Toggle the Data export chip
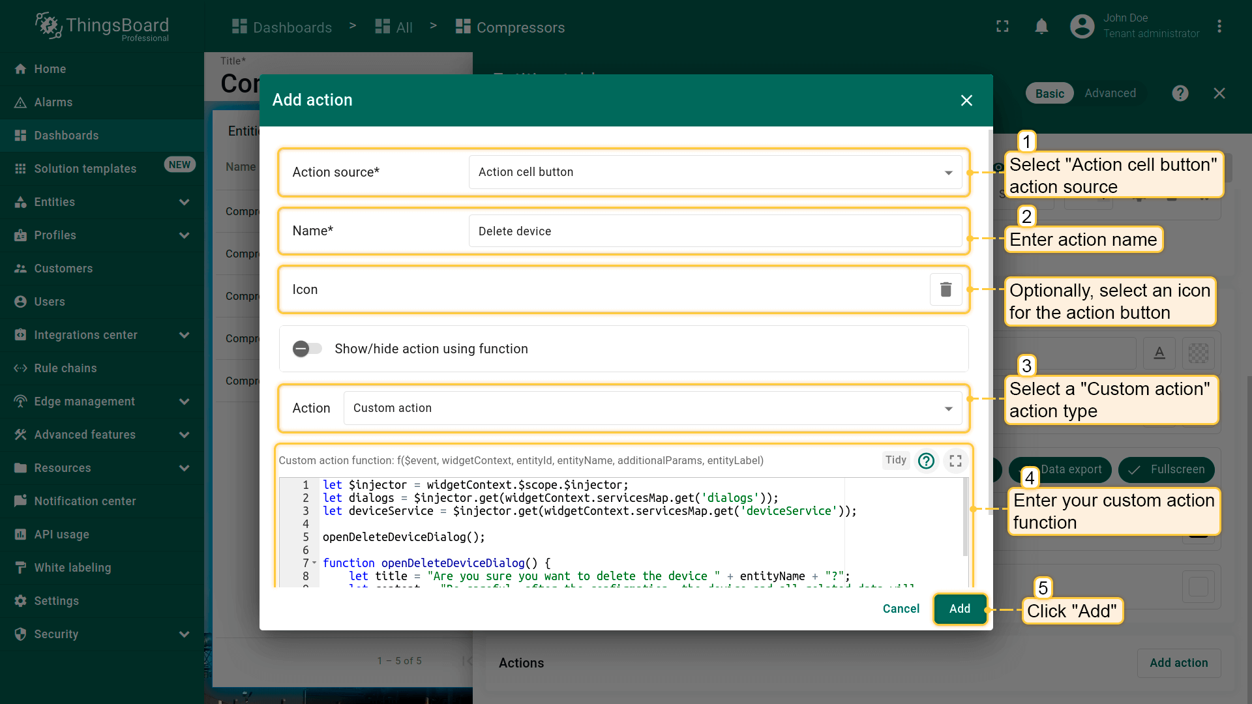The width and height of the screenshot is (1252, 704). click(1071, 469)
